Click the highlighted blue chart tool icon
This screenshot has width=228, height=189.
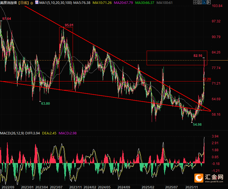click(204, 2)
